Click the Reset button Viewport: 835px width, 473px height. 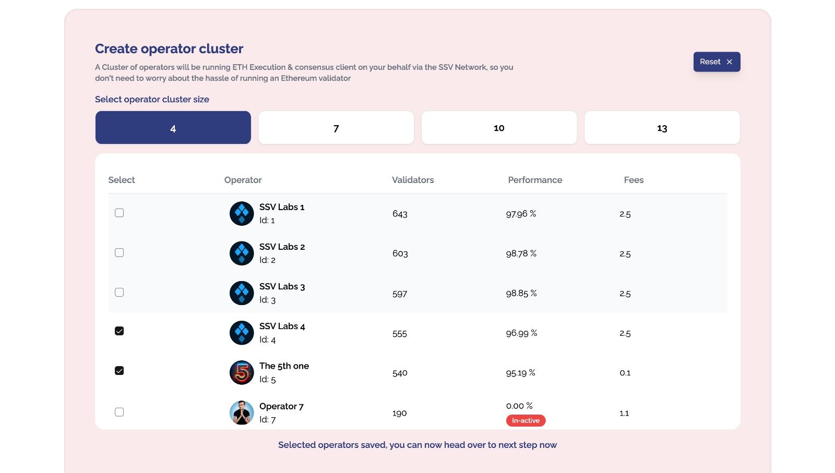click(717, 62)
